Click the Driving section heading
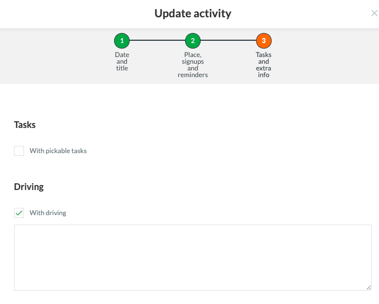Image resolution: width=379 pixels, height=304 pixels. [29, 187]
